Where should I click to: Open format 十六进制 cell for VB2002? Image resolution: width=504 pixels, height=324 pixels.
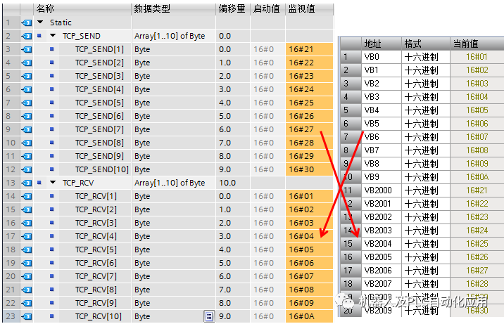[426, 217]
